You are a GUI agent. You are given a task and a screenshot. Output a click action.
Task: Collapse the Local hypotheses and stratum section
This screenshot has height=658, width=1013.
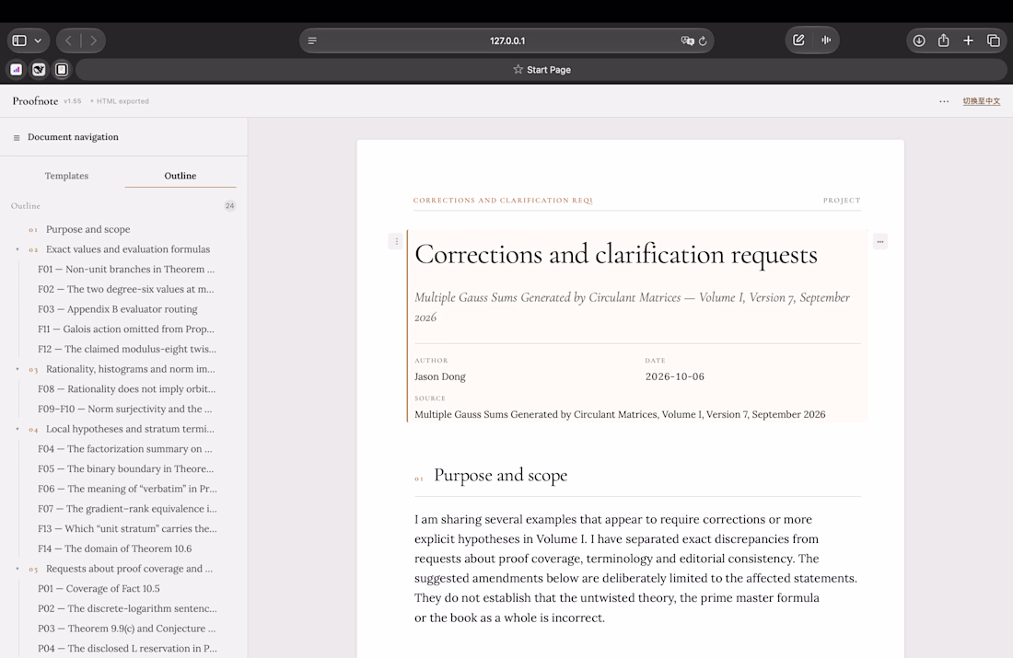[17, 429]
